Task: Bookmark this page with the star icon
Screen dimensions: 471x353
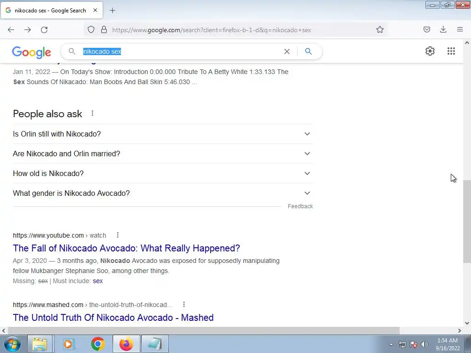Action: pyautogui.click(x=379, y=29)
